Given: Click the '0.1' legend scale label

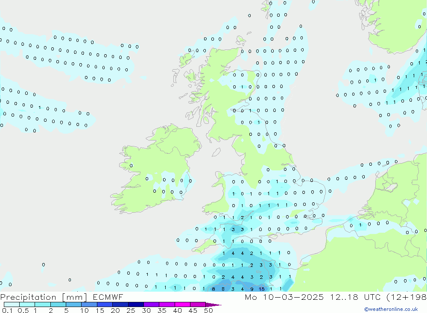Looking at the screenshot, I should click(8, 310).
